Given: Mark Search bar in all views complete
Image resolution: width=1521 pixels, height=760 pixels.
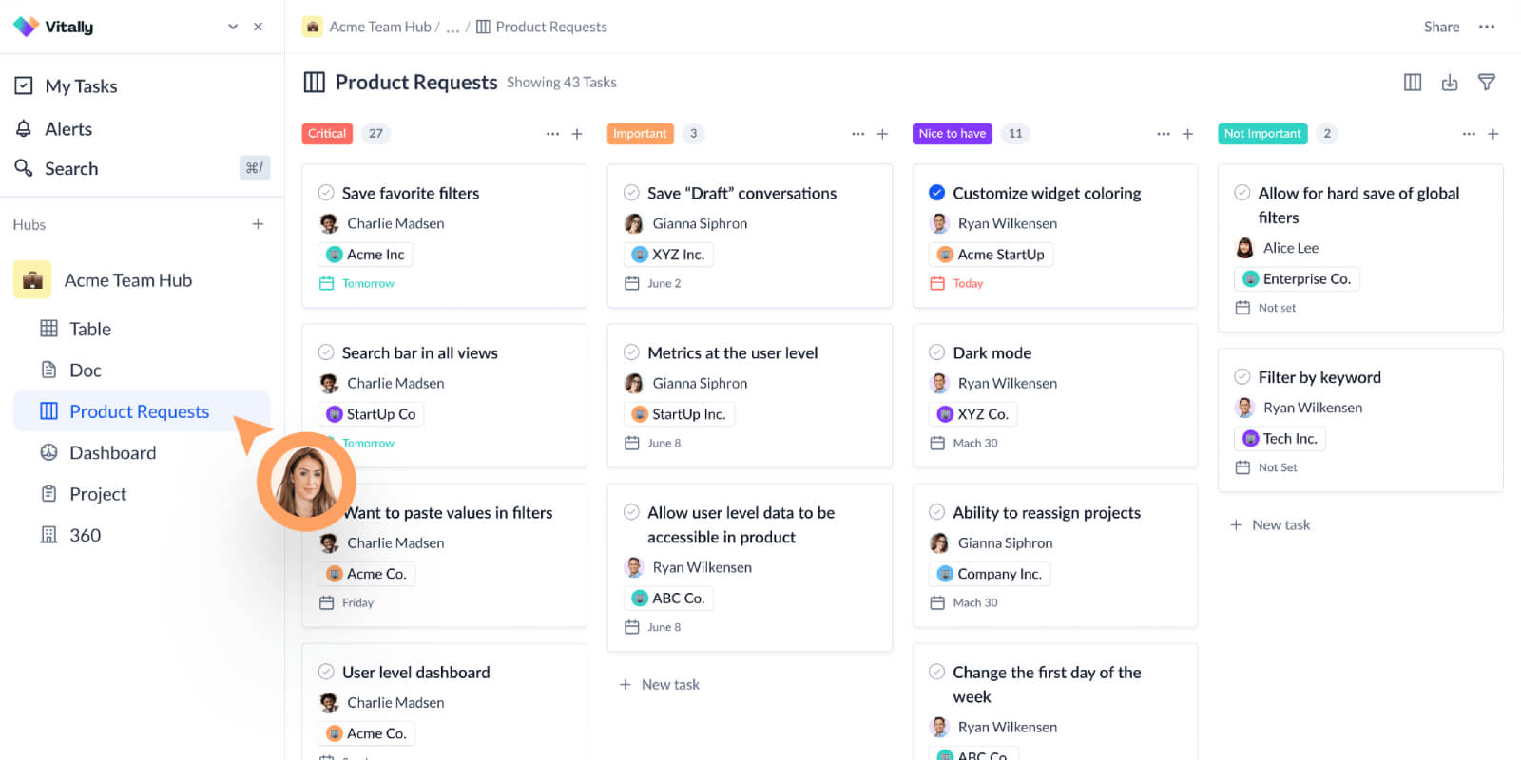Looking at the screenshot, I should click(x=326, y=352).
